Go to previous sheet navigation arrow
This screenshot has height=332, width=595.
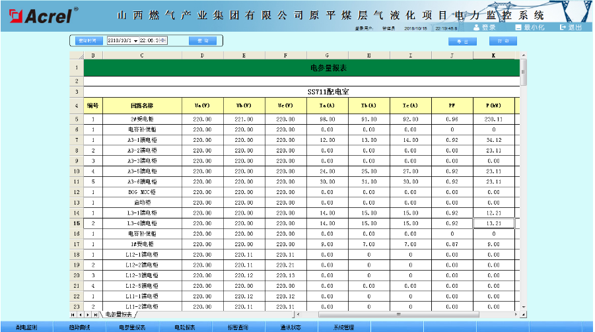click(80, 315)
